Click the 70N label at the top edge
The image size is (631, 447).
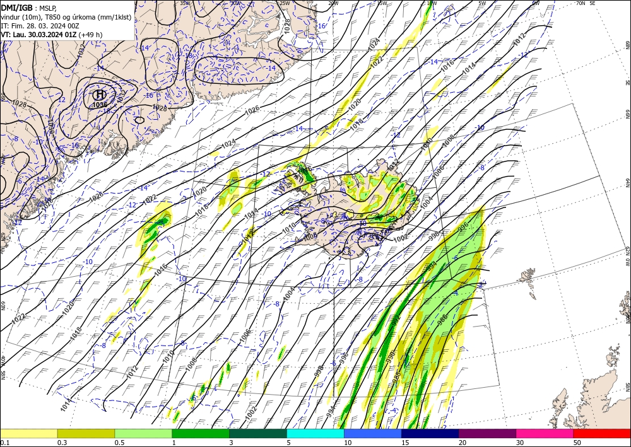(x=581, y=3)
